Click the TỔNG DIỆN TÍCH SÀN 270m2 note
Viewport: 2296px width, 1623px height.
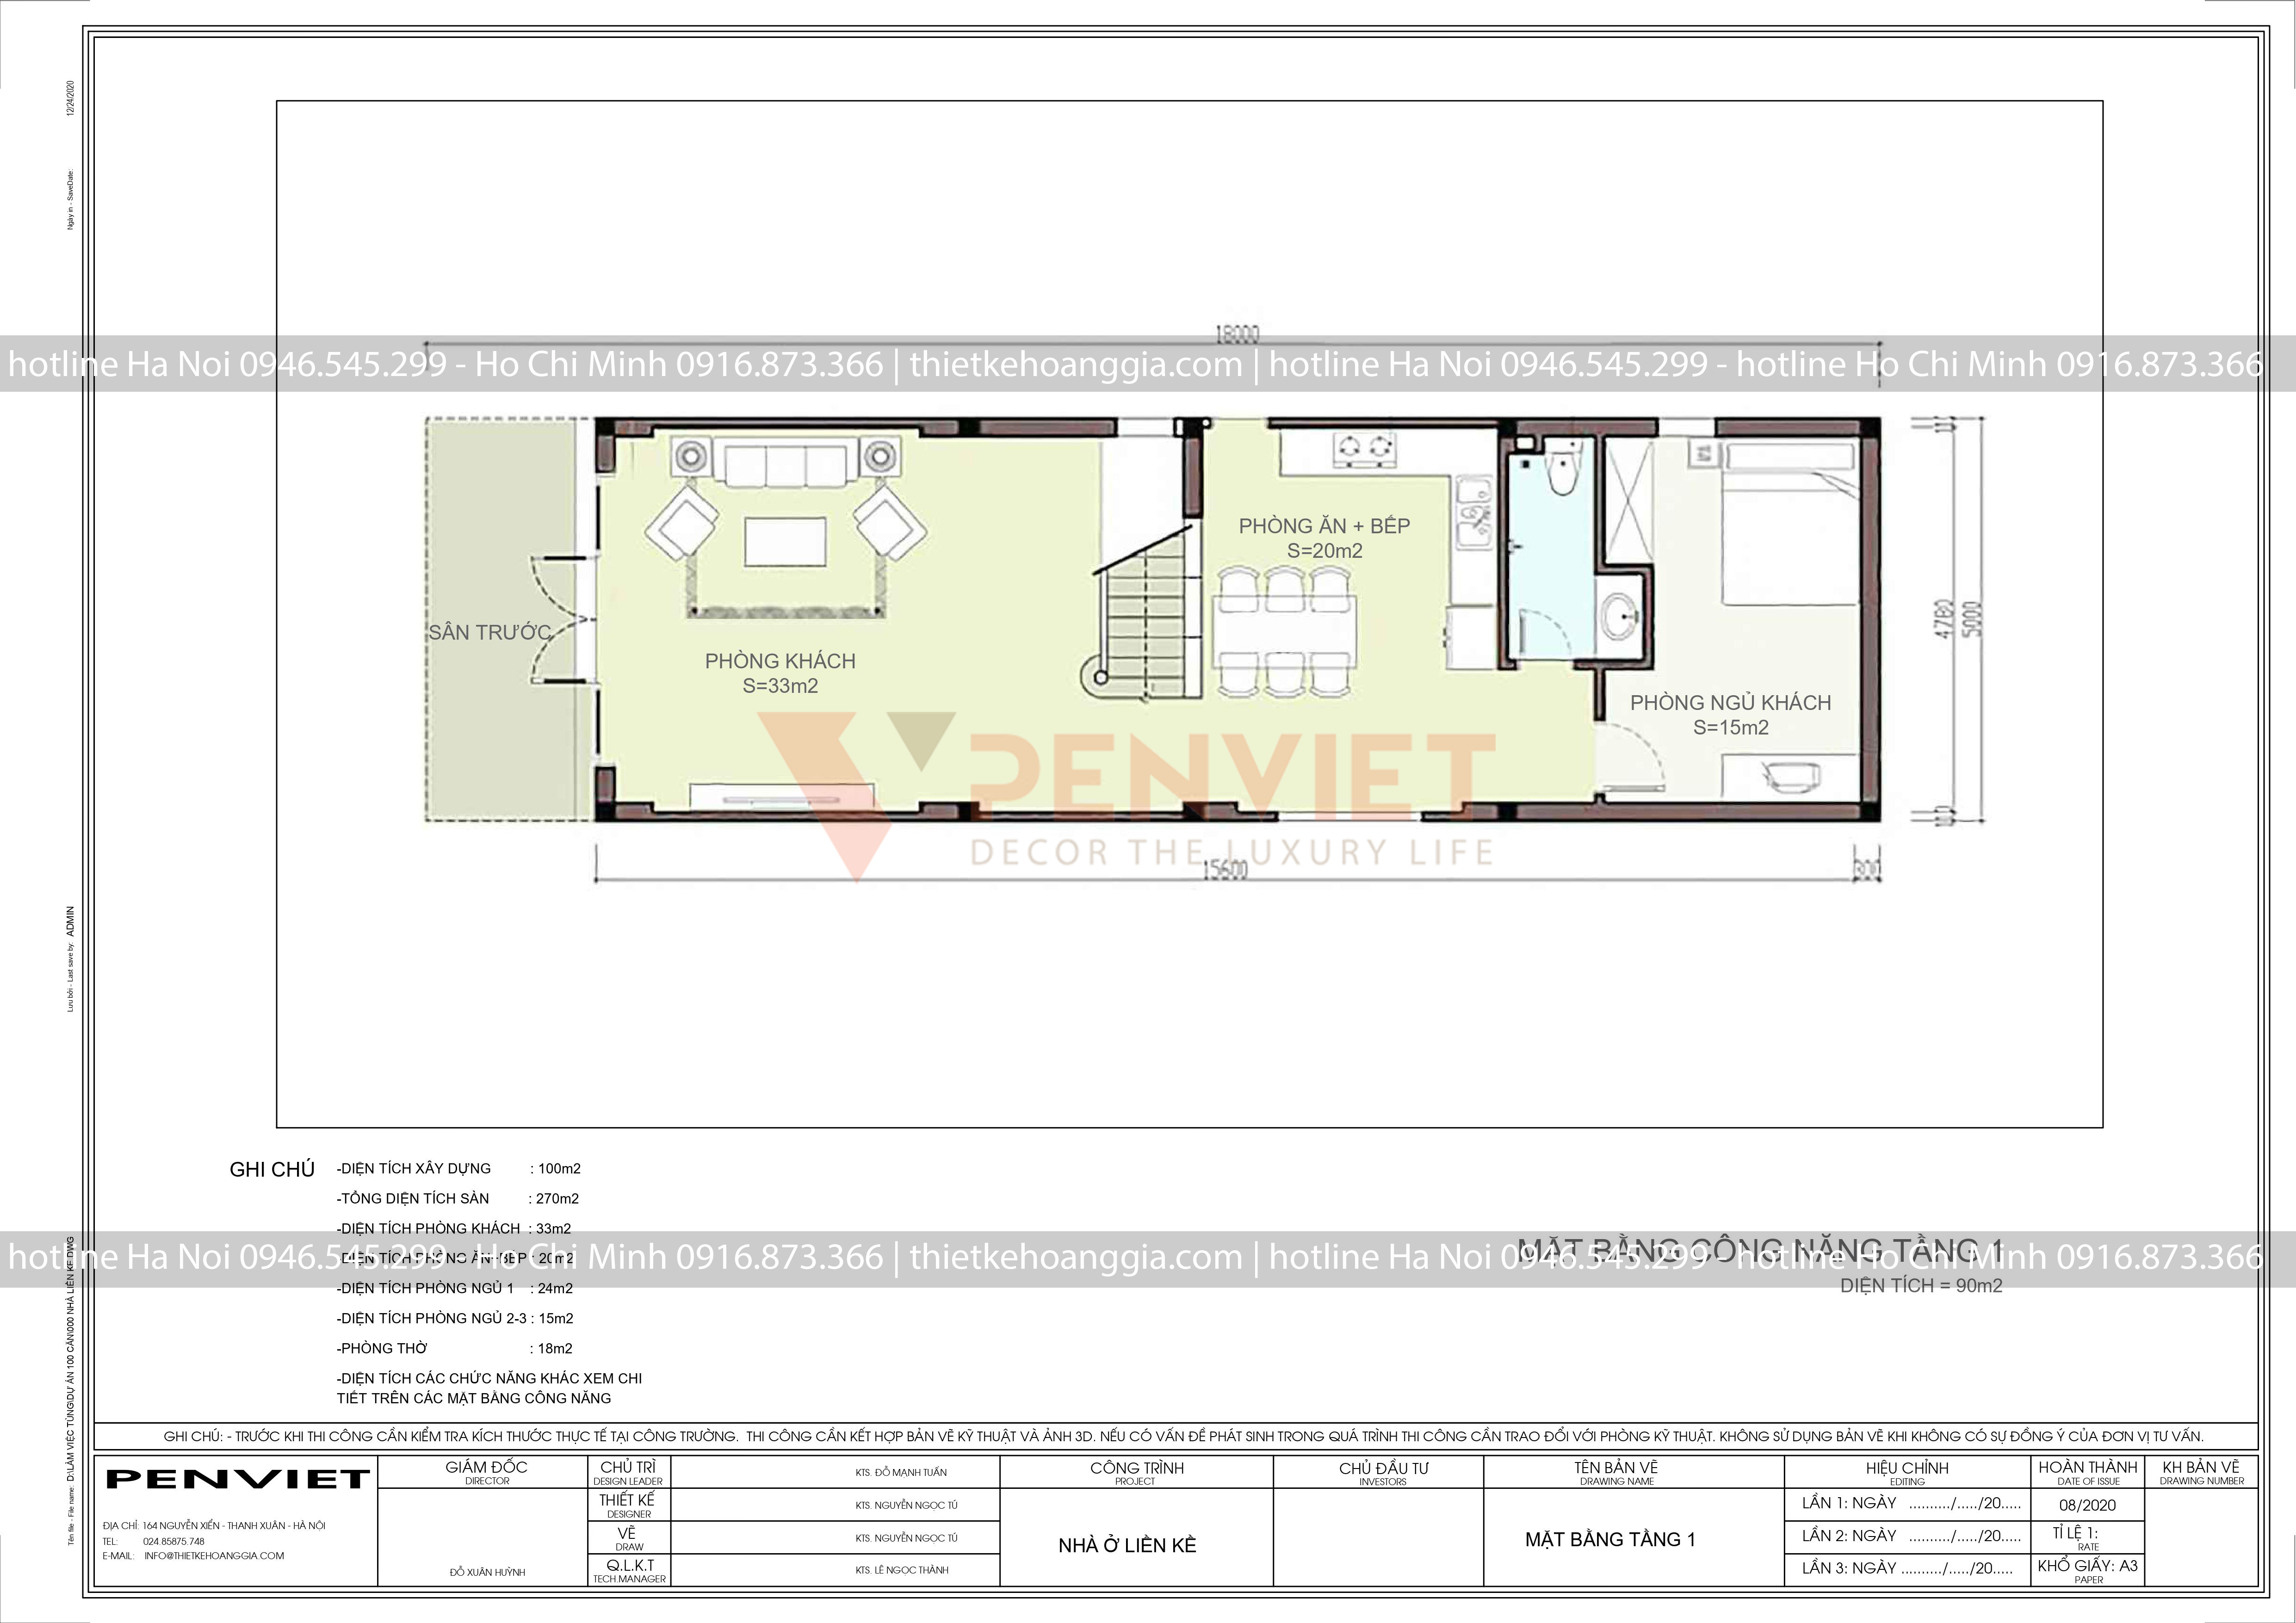click(x=457, y=1198)
